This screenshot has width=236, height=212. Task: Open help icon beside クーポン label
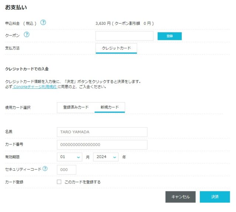[27, 35]
